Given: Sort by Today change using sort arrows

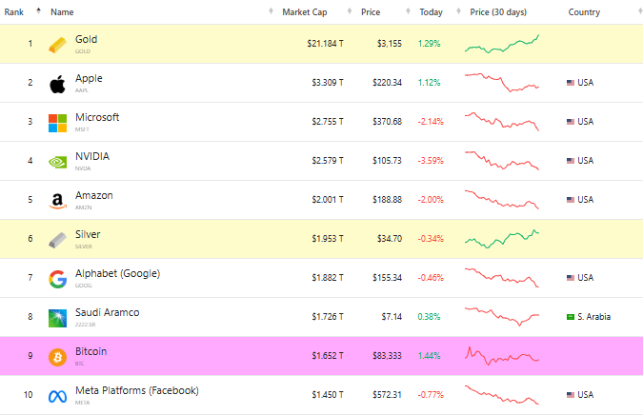Looking at the screenshot, I should coord(458,11).
